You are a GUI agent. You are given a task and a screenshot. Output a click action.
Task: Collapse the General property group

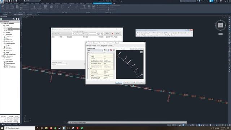[x=89, y=55]
